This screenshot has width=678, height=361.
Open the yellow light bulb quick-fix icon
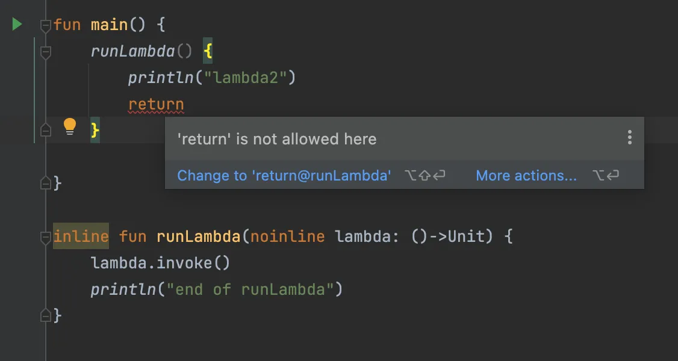pyautogui.click(x=70, y=127)
